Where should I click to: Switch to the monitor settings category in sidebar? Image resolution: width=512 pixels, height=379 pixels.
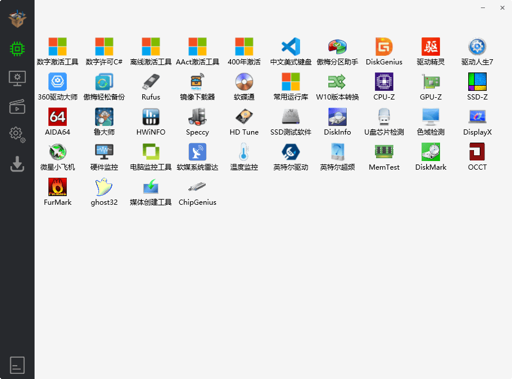pyautogui.click(x=17, y=78)
